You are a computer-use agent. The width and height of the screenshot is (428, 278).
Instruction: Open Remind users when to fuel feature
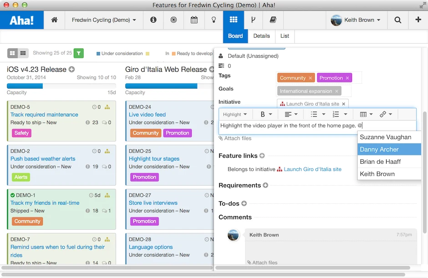pyautogui.click(x=57, y=251)
